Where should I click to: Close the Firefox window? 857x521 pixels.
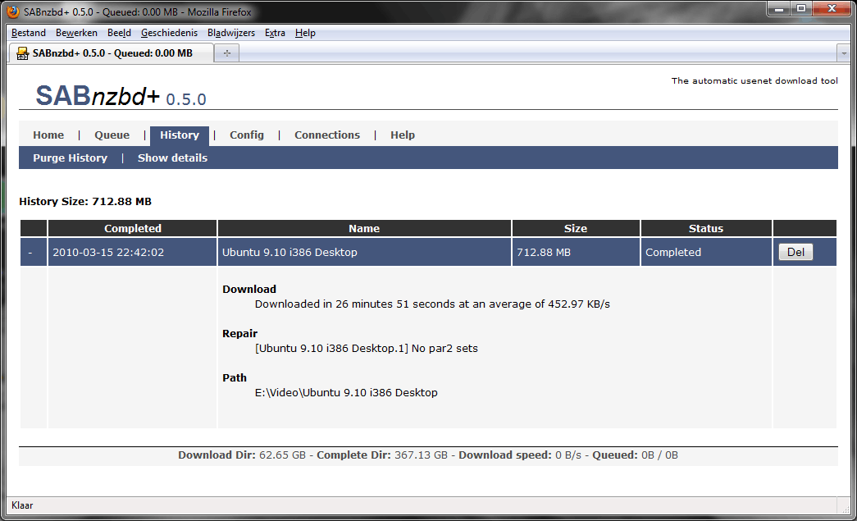point(832,9)
